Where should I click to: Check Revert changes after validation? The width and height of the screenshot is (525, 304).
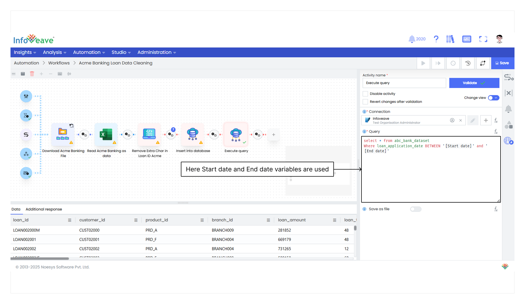point(365,102)
